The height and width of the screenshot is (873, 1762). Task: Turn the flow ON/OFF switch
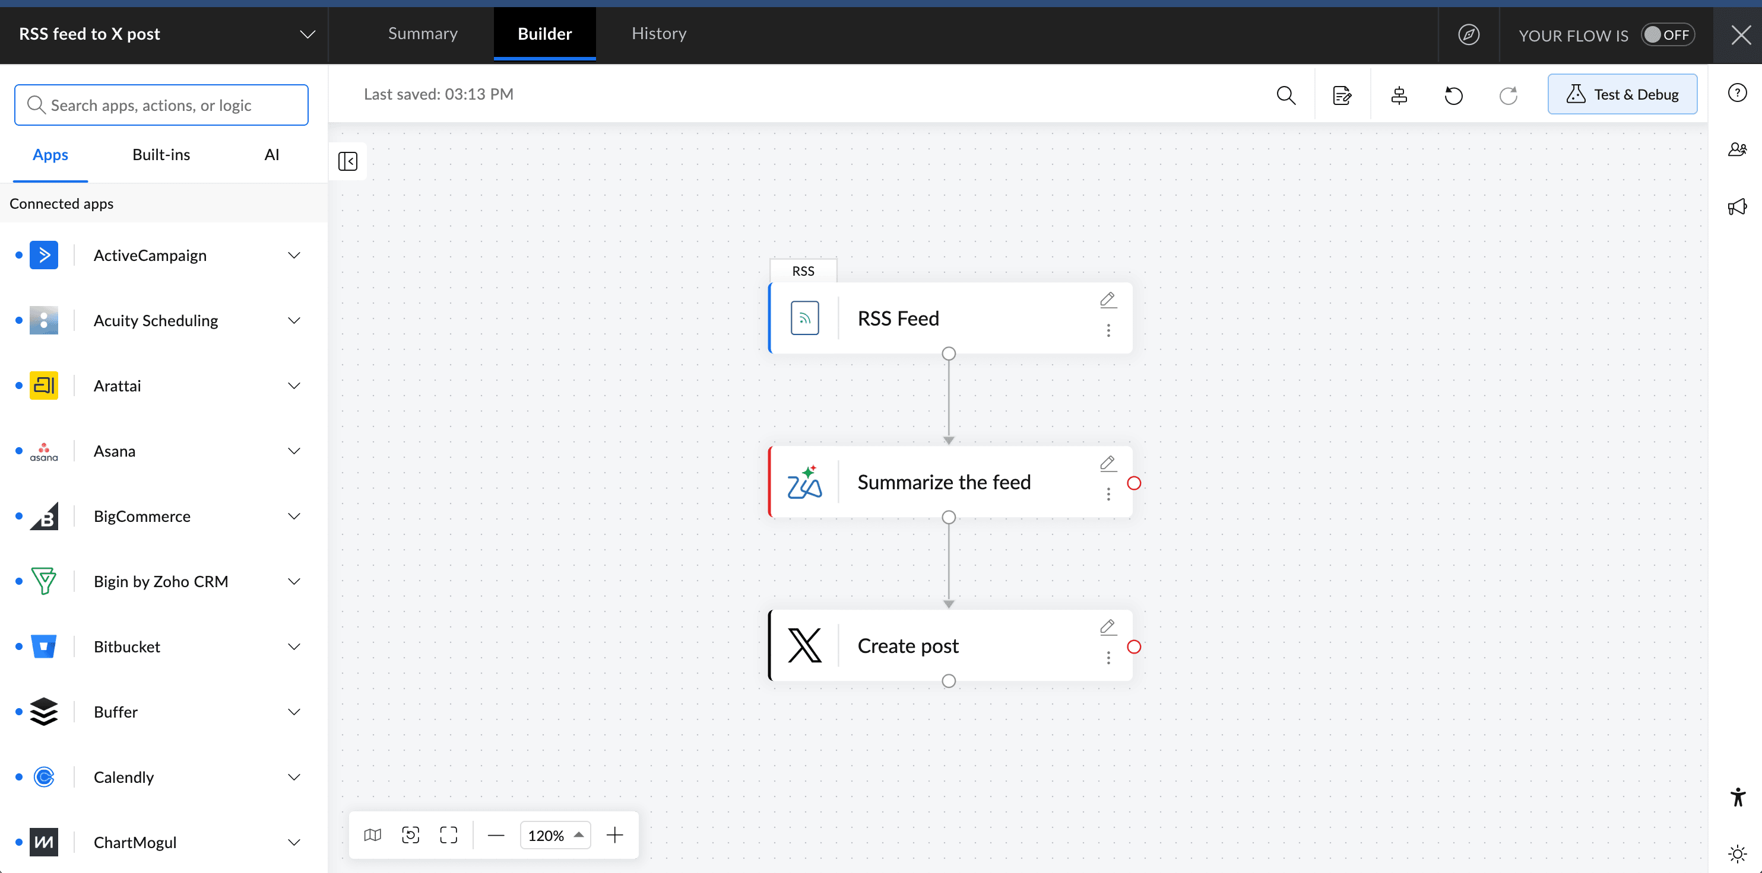click(x=1668, y=35)
